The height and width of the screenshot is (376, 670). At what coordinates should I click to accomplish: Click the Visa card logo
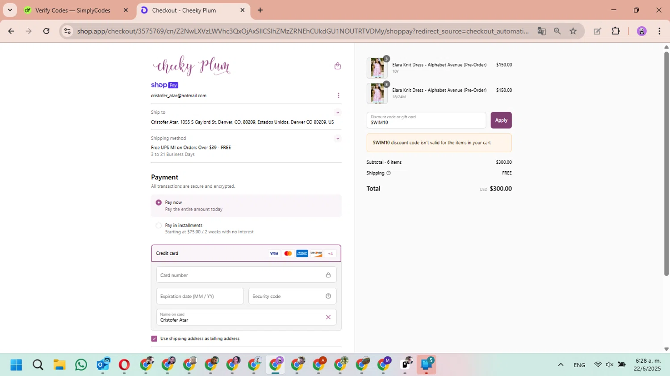pyautogui.click(x=274, y=253)
